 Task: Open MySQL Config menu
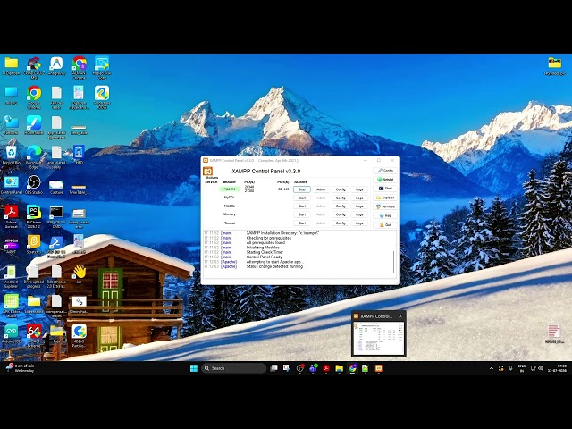pyautogui.click(x=341, y=198)
